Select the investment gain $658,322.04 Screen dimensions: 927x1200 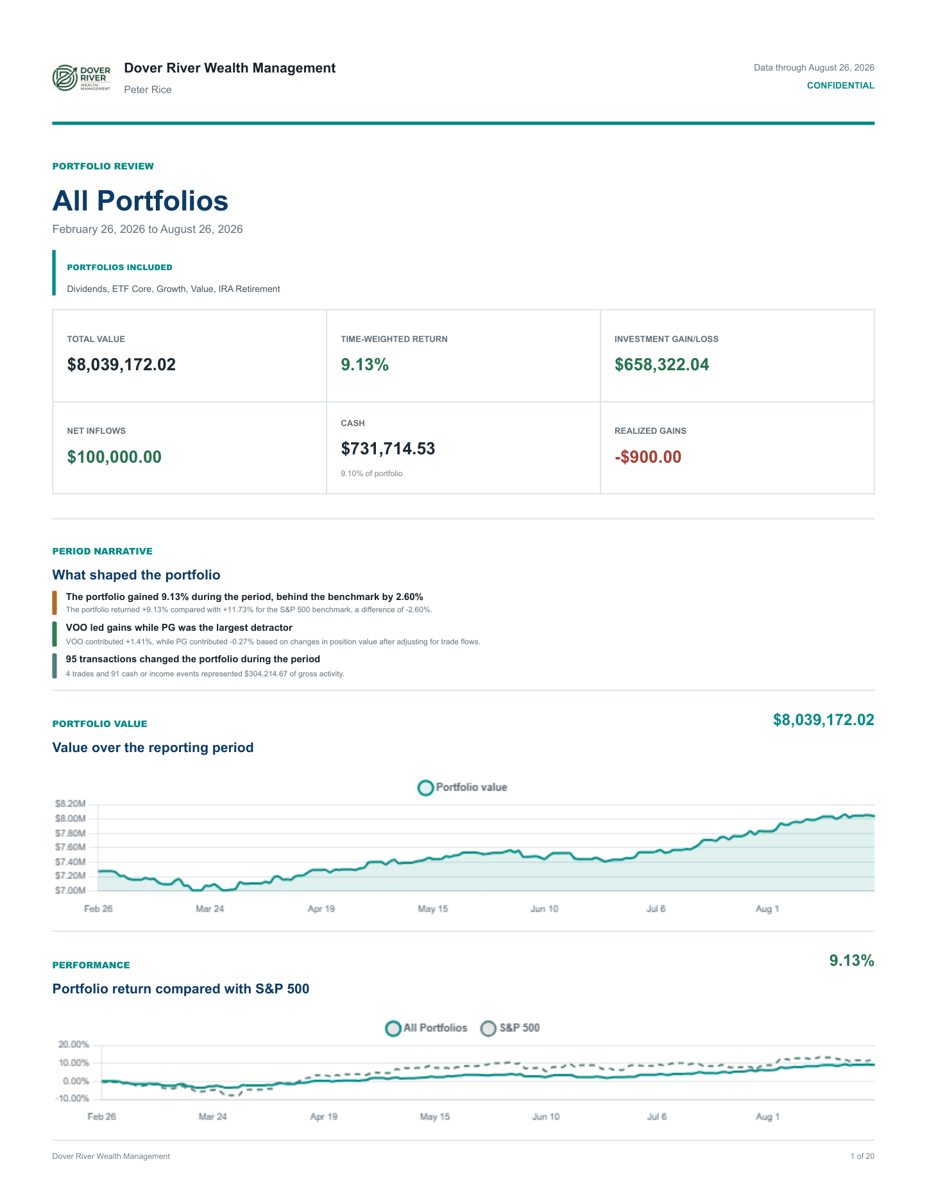[662, 364]
